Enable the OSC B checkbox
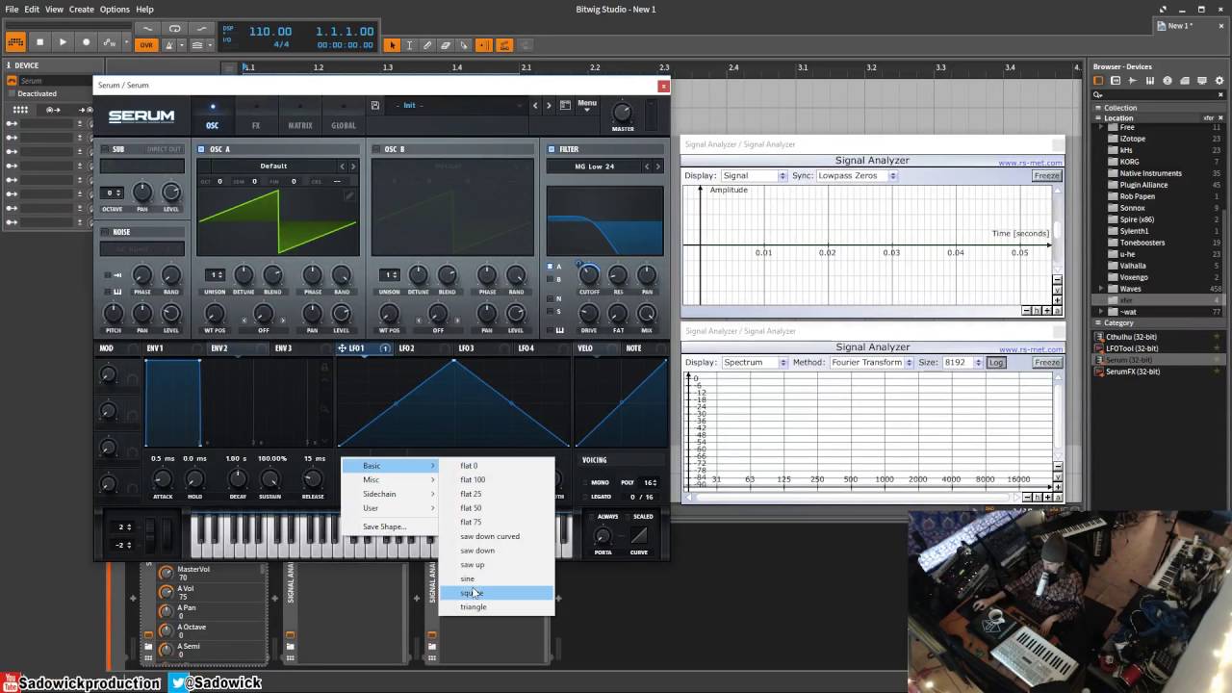1232x693 pixels. pyautogui.click(x=375, y=149)
